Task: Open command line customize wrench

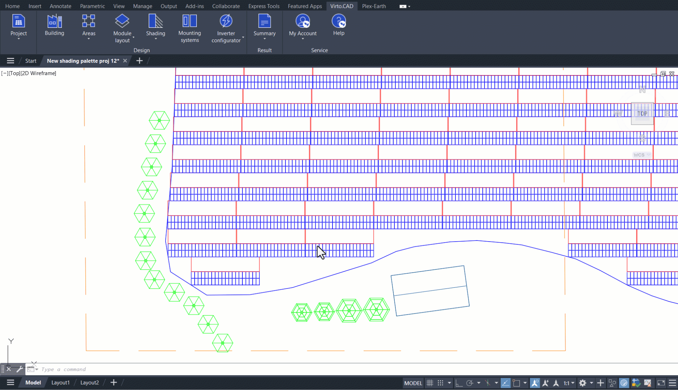Action: [20, 369]
